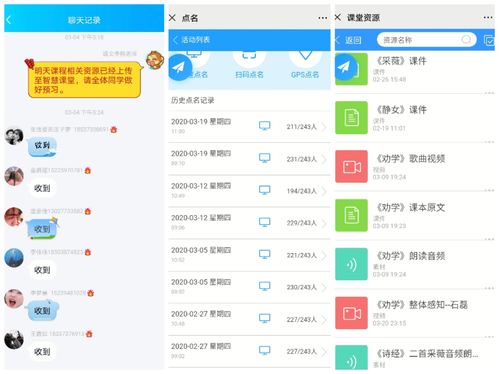Image resolution: width=499 pixels, height=374 pixels.
Task: Open 《静女》课件 document icon
Action: point(351,118)
